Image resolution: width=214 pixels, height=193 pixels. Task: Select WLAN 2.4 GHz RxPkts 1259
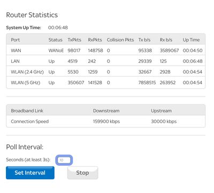point(93,72)
